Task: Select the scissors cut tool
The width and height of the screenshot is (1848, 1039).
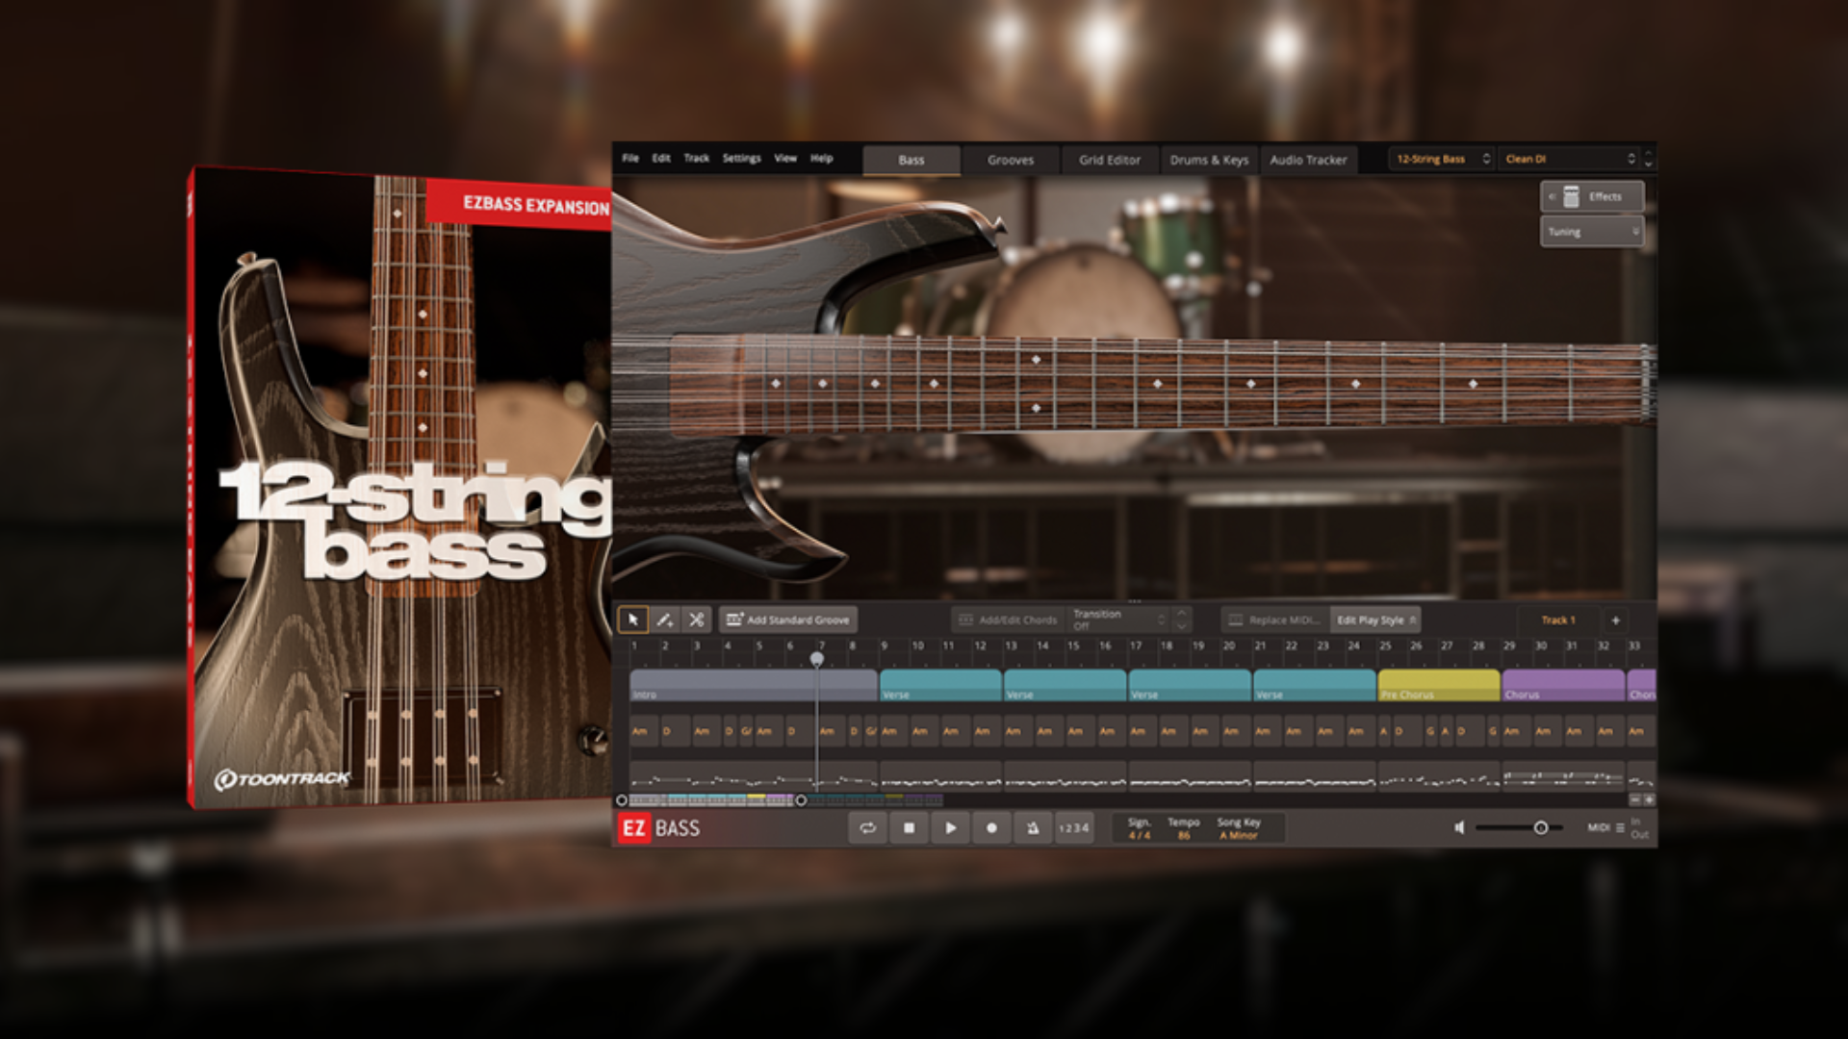Action: (696, 620)
